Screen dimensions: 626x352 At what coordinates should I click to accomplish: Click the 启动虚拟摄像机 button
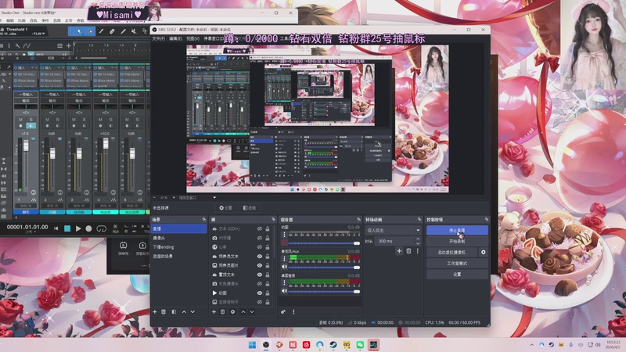pyautogui.click(x=452, y=252)
